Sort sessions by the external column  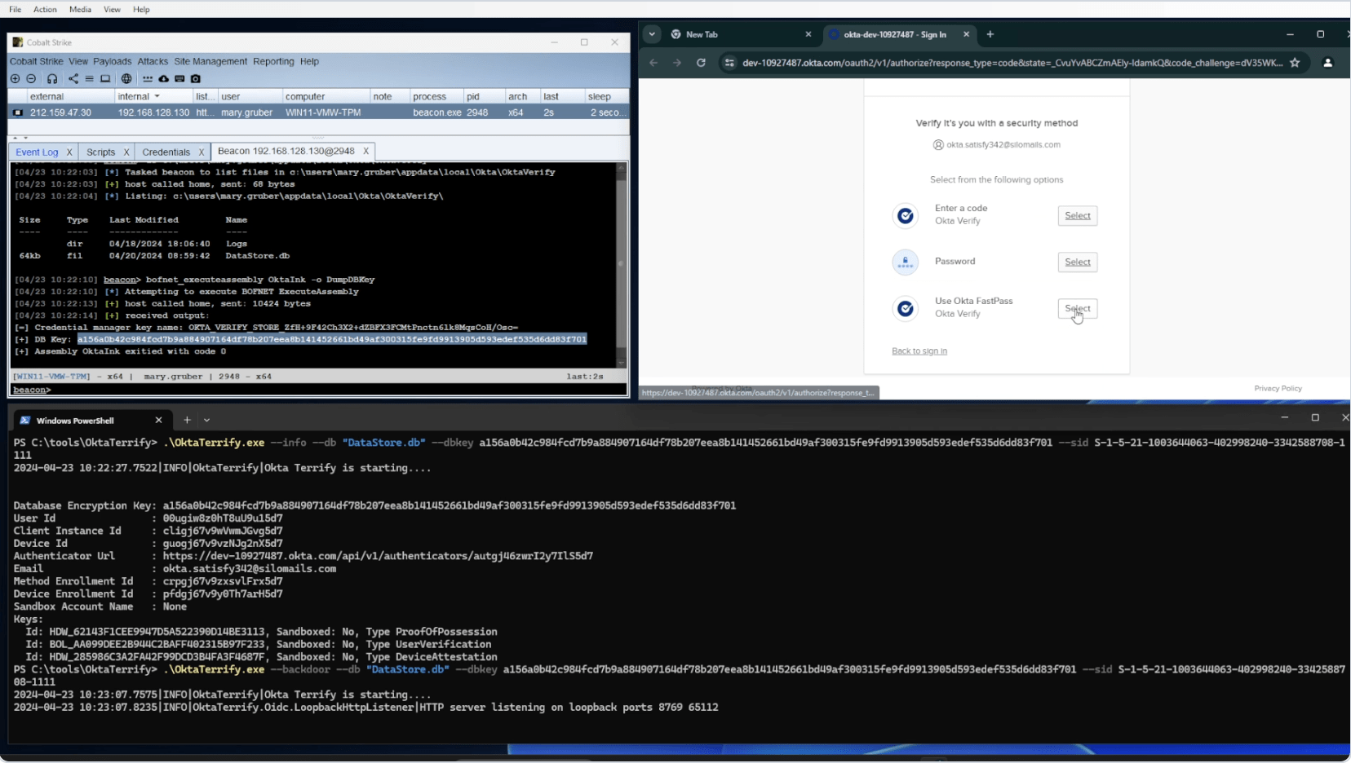pos(69,96)
